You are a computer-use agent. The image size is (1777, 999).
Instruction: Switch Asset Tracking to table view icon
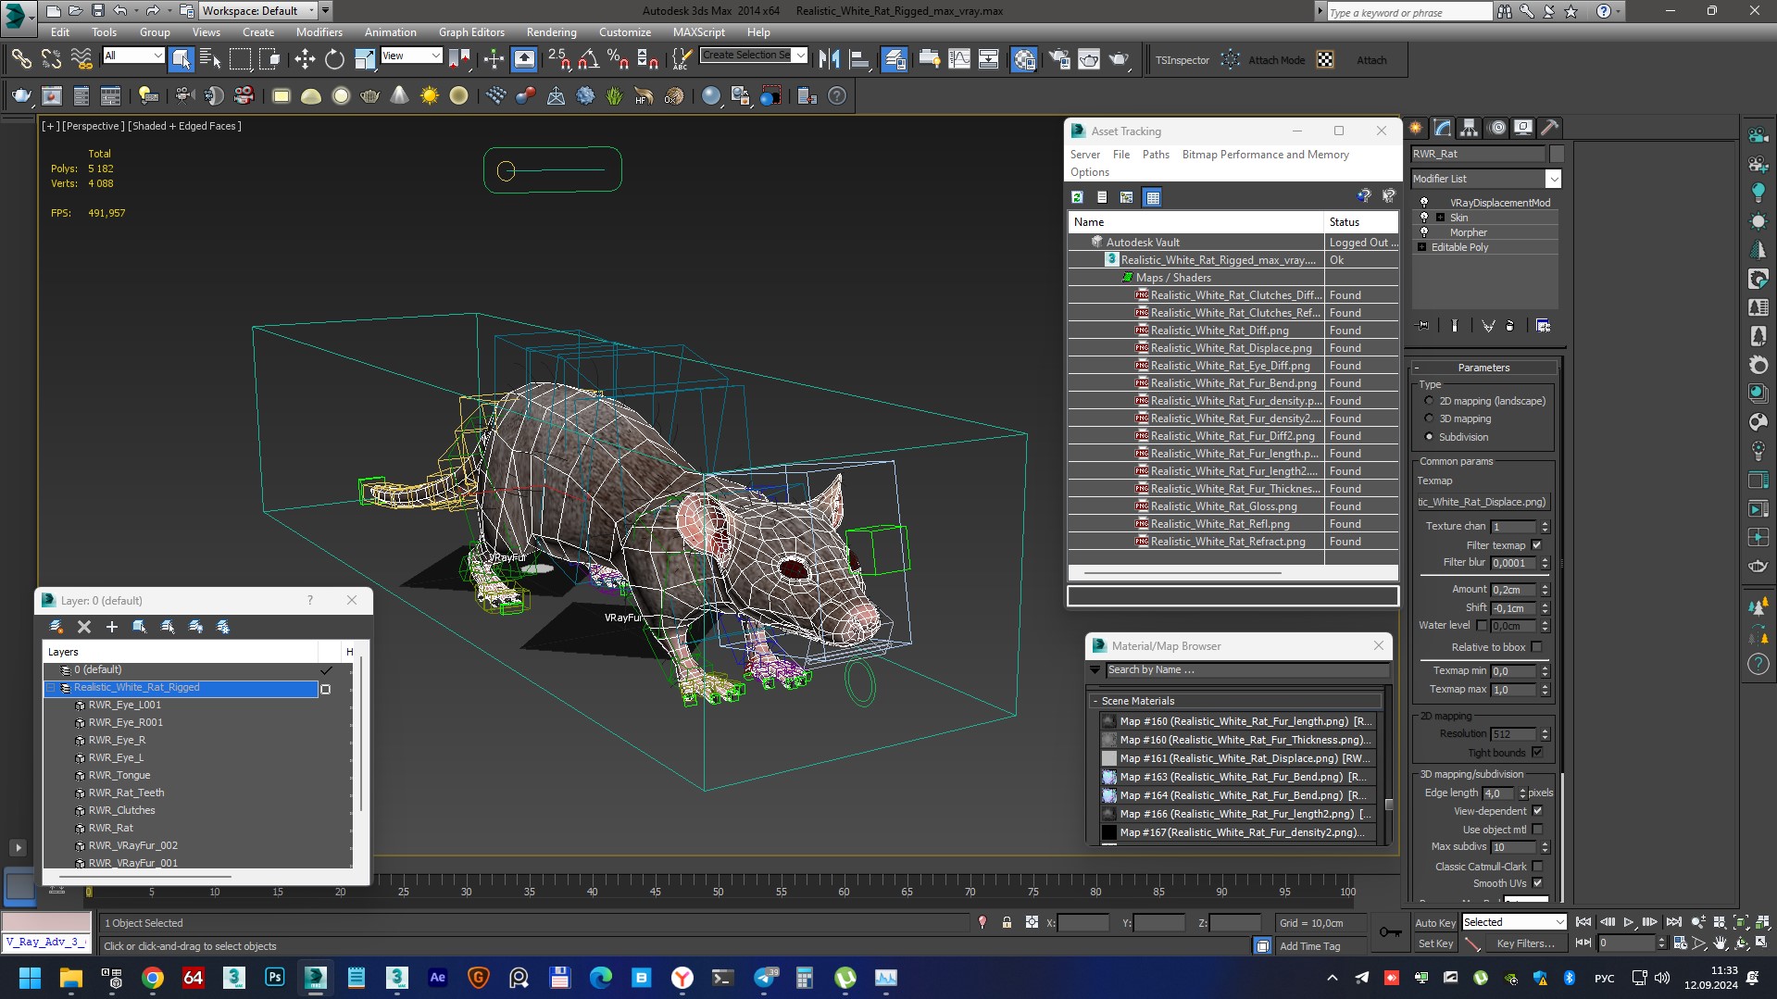pos(1152,197)
